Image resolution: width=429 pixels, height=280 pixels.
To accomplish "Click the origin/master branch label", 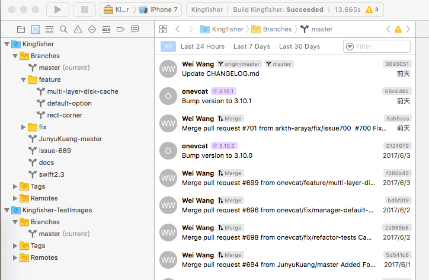I will point(239,64).
